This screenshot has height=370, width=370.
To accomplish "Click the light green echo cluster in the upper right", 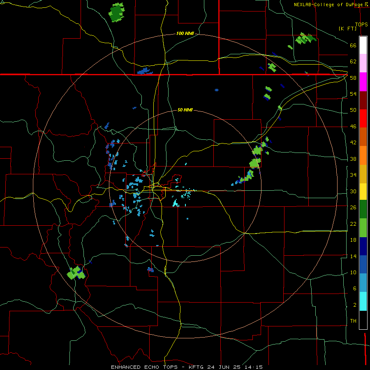I will tap(305, 38).
